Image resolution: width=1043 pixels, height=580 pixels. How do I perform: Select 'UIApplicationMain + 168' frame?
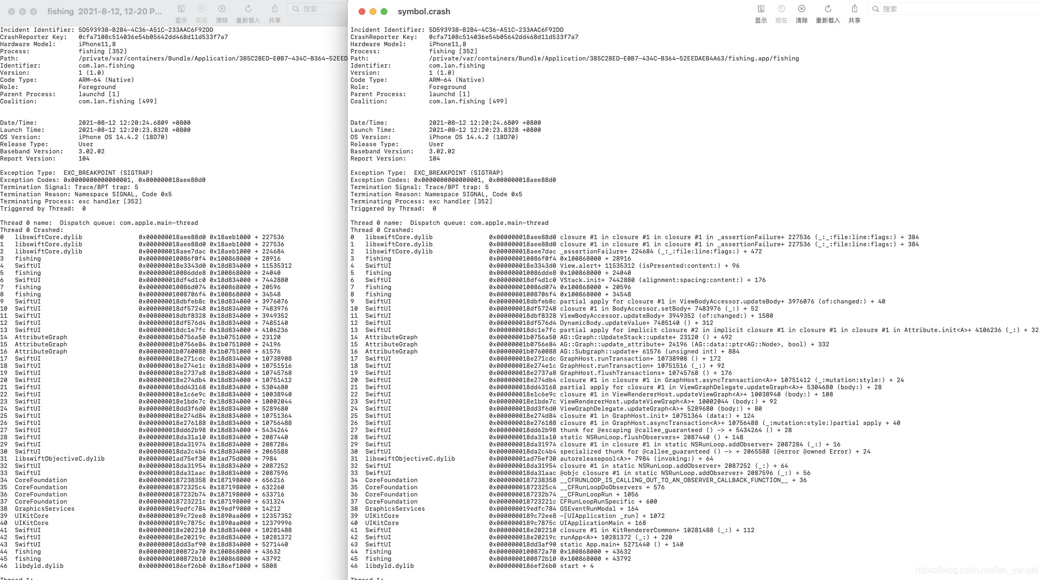498,523
